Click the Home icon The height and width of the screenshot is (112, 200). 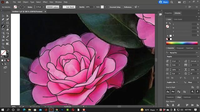coord(7,2)
